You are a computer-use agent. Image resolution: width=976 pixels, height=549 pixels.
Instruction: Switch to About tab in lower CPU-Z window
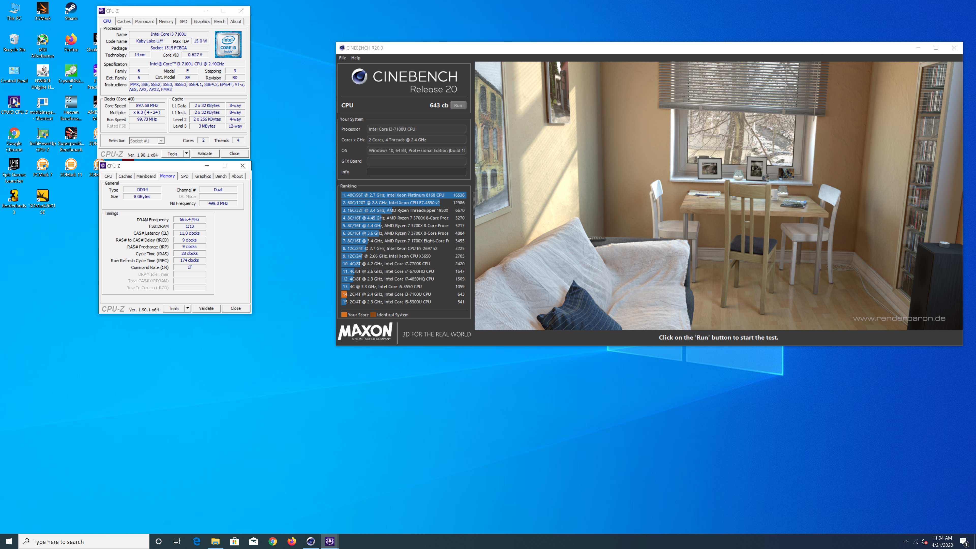(x=237, y=176)
